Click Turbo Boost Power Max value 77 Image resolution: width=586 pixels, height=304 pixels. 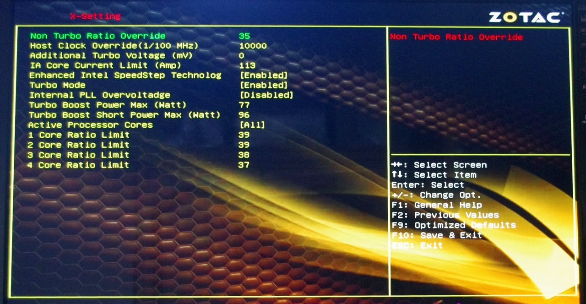(x=244, y=105)
